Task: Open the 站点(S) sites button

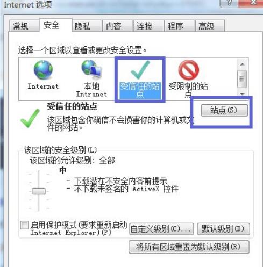Action: pyautogui.click(x=224, y=110)
